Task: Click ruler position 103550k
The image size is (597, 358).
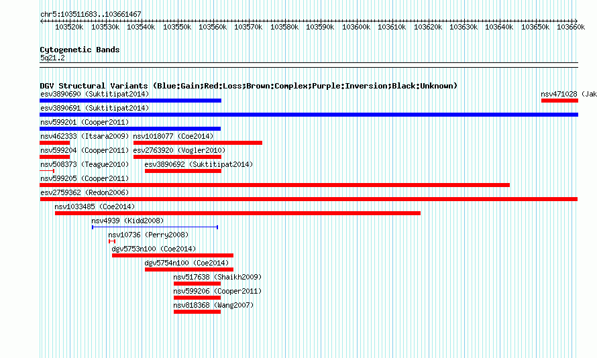Action: click(x=177, y=27)
